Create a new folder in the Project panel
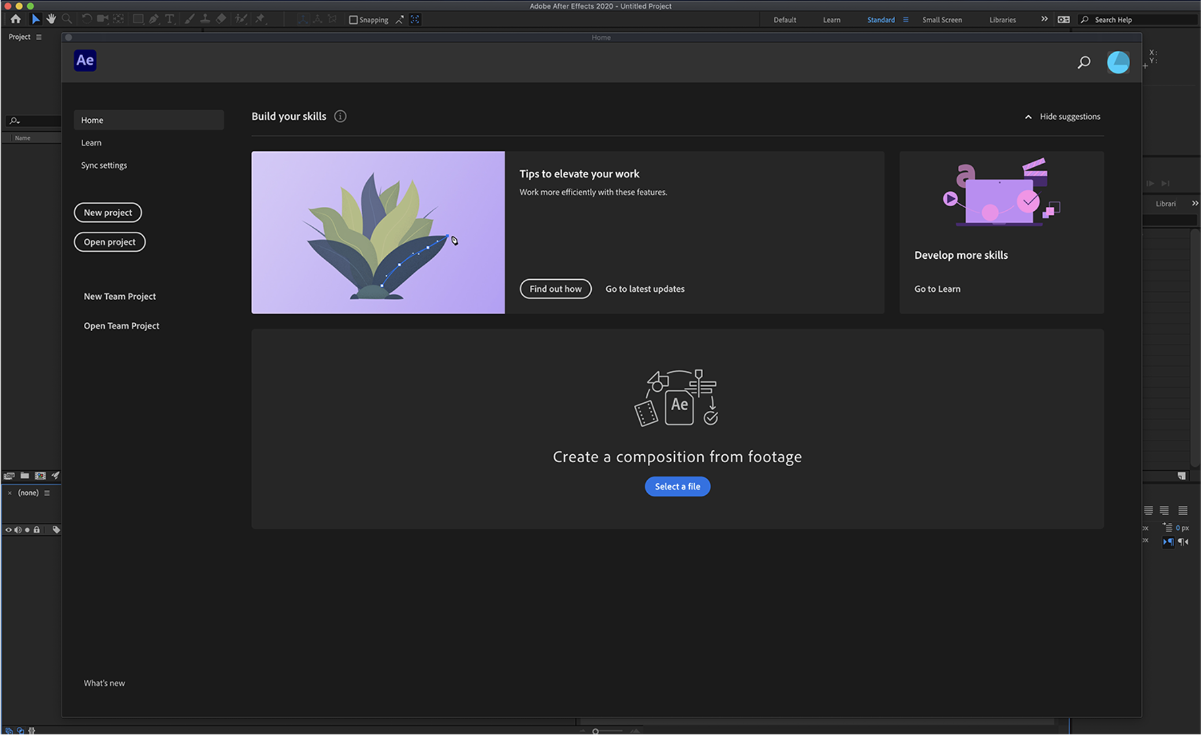This screenshot has width=1203, height=735. [25, 476]
